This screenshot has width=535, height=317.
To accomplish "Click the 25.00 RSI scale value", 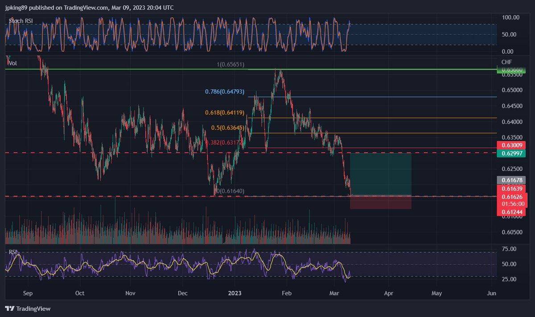I will click(x=509, y=279).
